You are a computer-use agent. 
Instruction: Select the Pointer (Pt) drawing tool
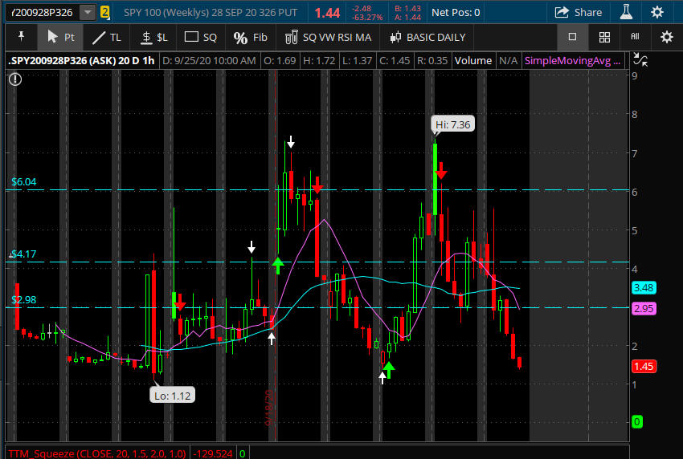60,37
